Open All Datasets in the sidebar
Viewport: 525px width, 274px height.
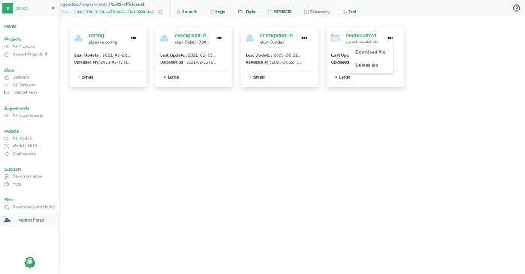(x=24, y=85)
